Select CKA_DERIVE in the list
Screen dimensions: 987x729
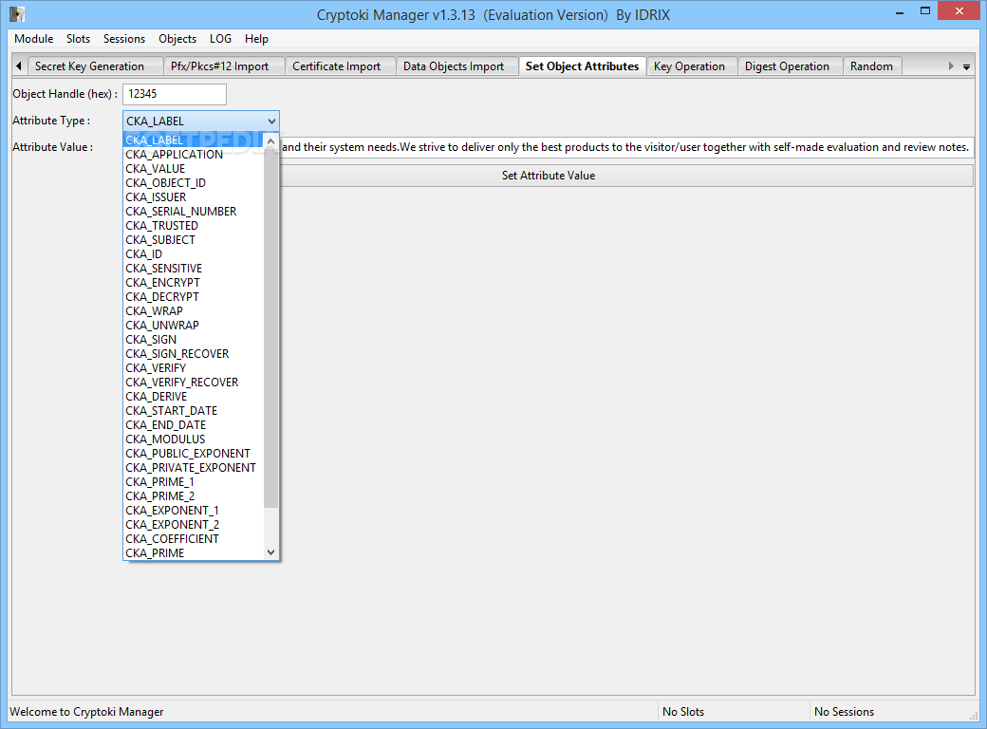(x=194, y=397)
